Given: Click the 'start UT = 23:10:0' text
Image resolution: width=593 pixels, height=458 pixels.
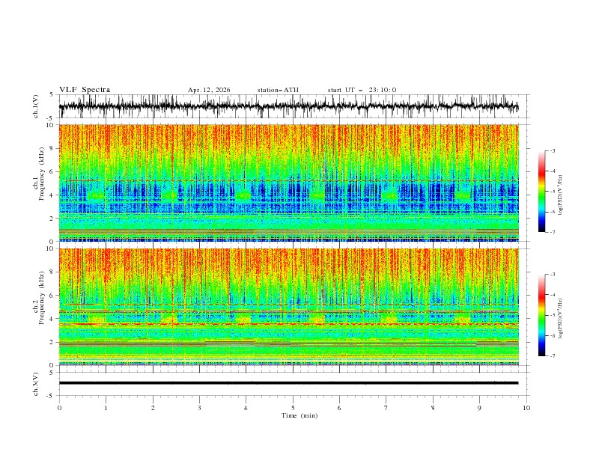Looking at the screenshot, I should coord(362,90).
